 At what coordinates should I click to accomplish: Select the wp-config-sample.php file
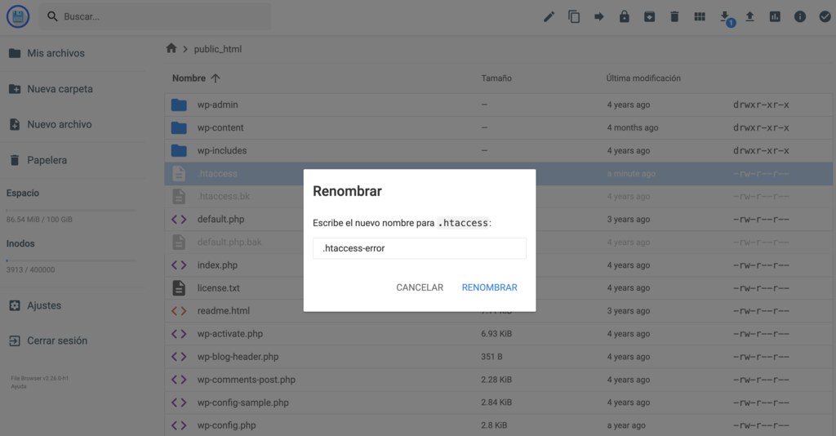click(499, 403)
